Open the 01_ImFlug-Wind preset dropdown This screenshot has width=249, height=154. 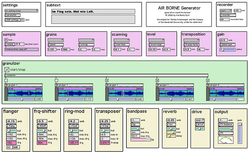point(21,11)
